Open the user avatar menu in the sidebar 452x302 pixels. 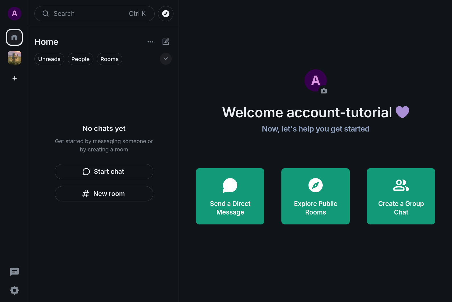click(15, 14)
